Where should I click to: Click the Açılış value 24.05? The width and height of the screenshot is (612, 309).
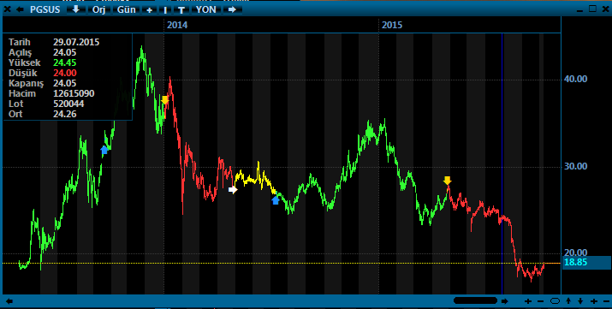(65, 52)
